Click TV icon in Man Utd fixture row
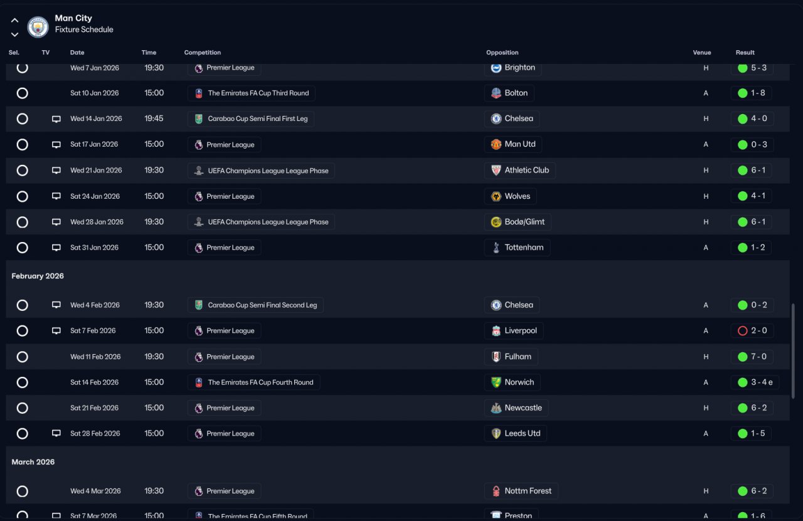 tap(56, 145)
